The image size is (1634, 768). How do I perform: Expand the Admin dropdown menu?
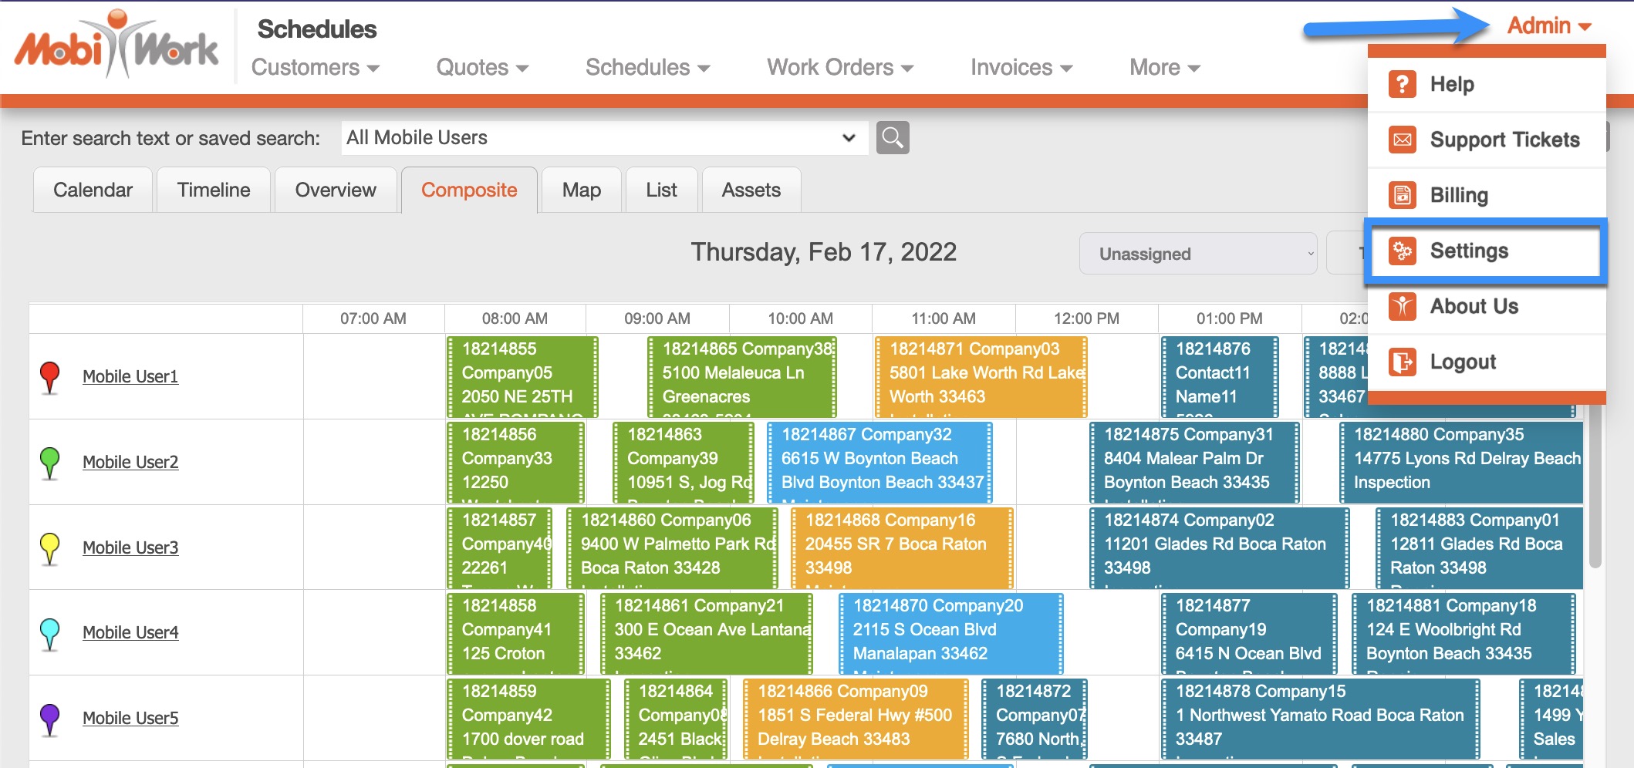pyautogui.click(x=1548, y=25)
